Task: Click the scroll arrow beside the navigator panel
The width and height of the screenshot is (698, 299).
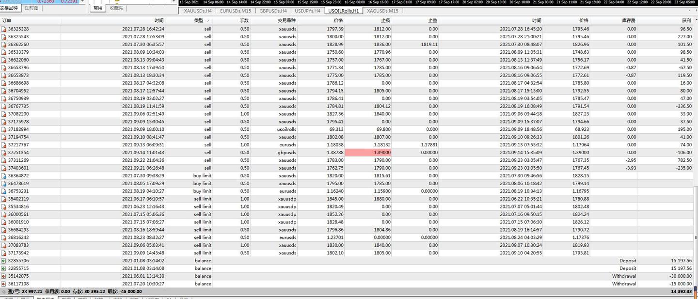Action: pos(174,2)
